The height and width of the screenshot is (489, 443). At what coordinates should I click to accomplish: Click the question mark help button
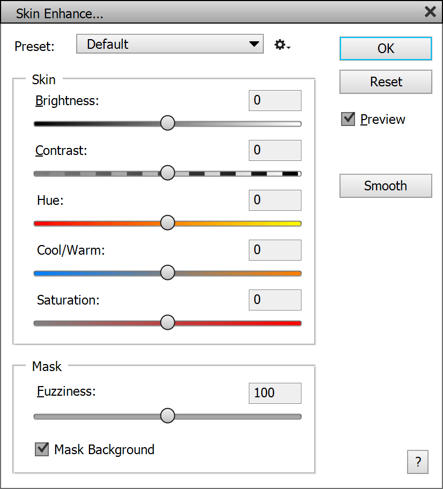418,462
